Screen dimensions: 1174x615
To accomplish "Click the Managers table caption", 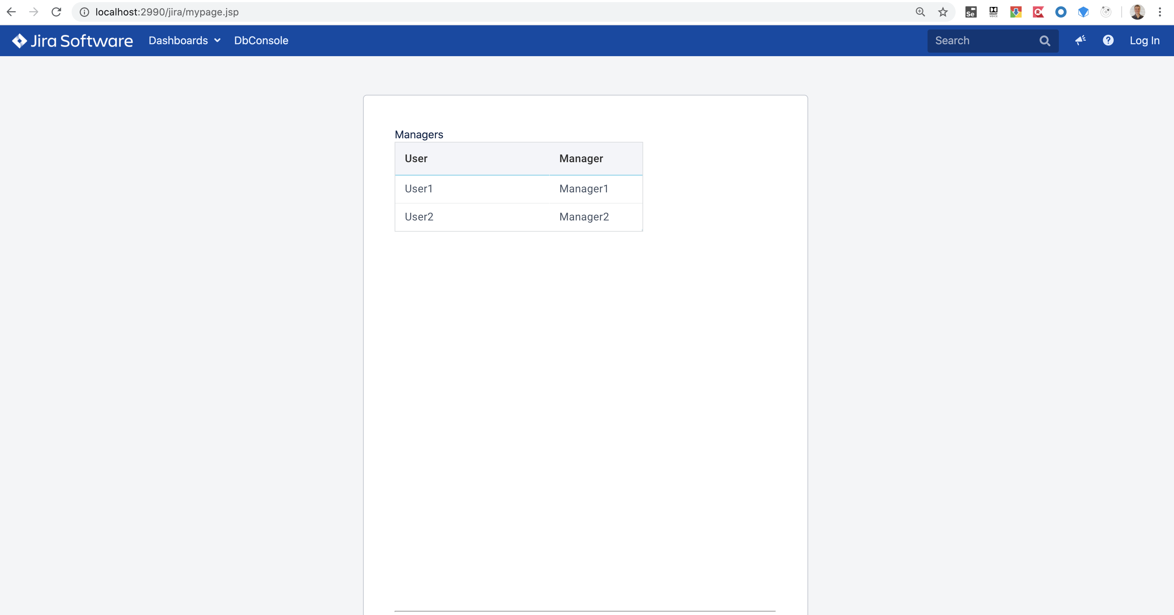I will [419, 135].
